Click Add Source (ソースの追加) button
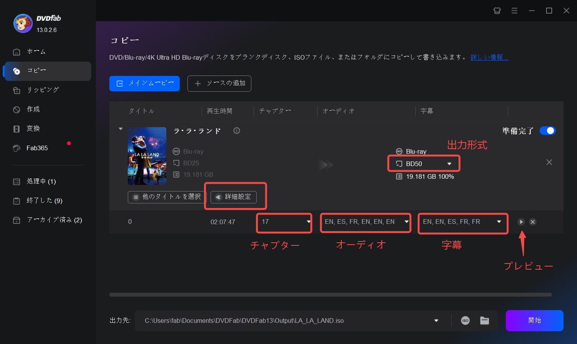 tap(219, 84)
